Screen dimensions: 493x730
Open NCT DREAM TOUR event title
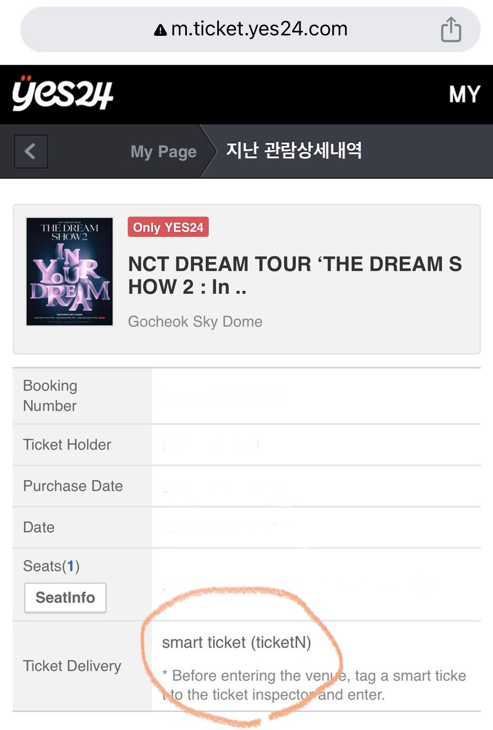click(x=295, y=276)
